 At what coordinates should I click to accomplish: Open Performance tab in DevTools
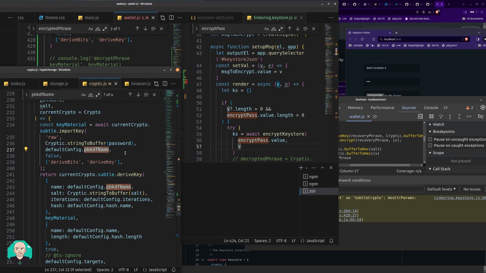382,108
